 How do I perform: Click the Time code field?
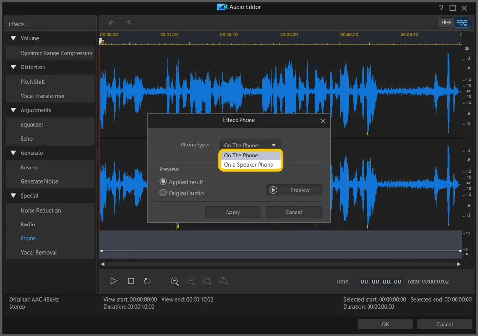click(x=381, y=282)
